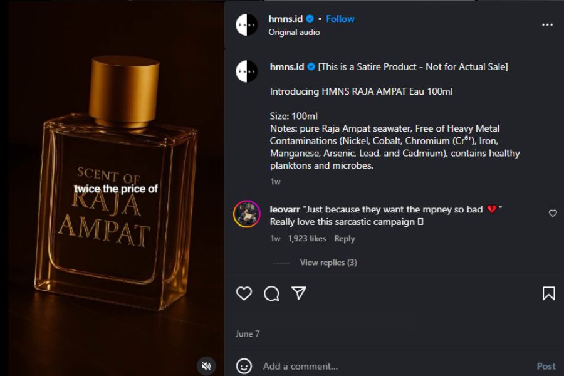Like leovarr's comment with small heart

click(x=553, y=214)
